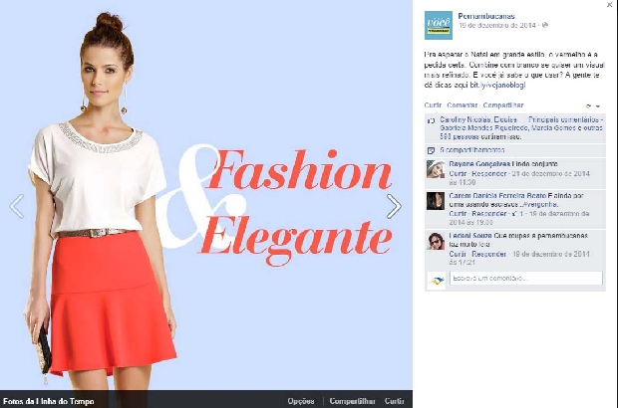Expand the post options dropdown arrow
Image resolution: width=618 pixels, height=408 pixels.
(598, 106)
